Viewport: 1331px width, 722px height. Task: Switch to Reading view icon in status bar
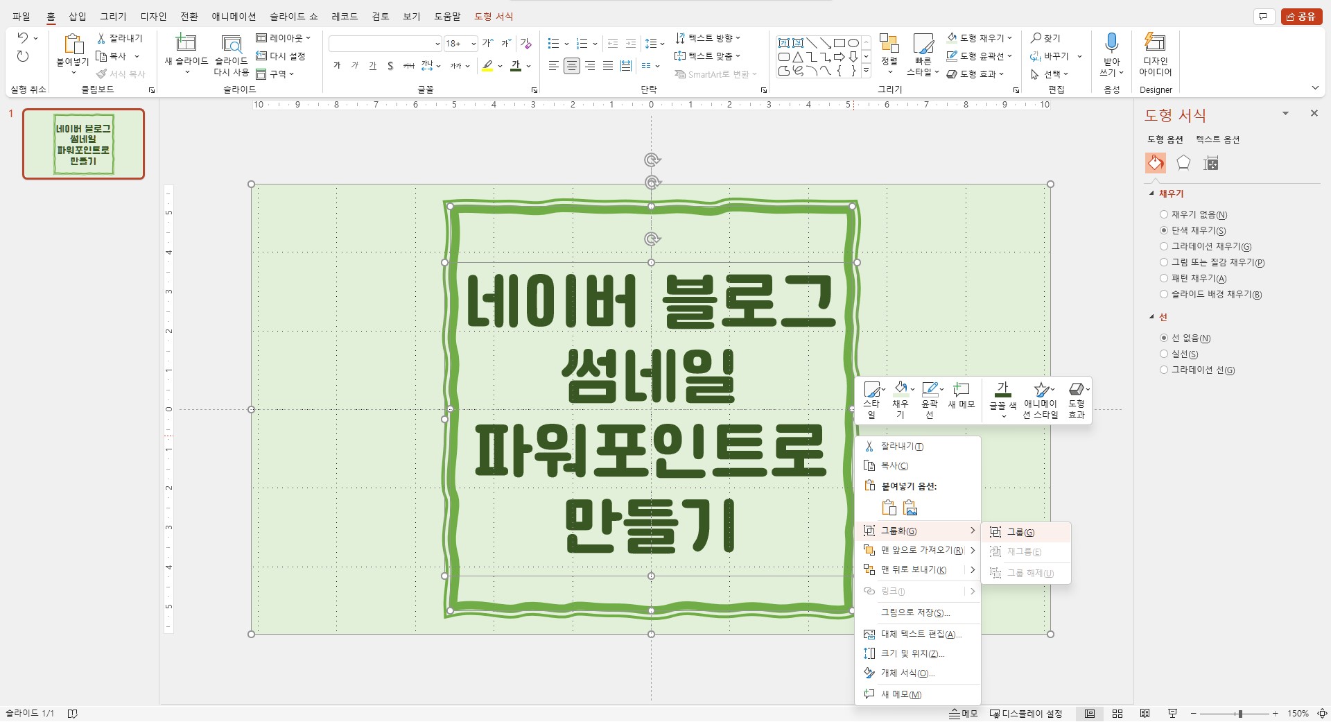coord(1145,714)
